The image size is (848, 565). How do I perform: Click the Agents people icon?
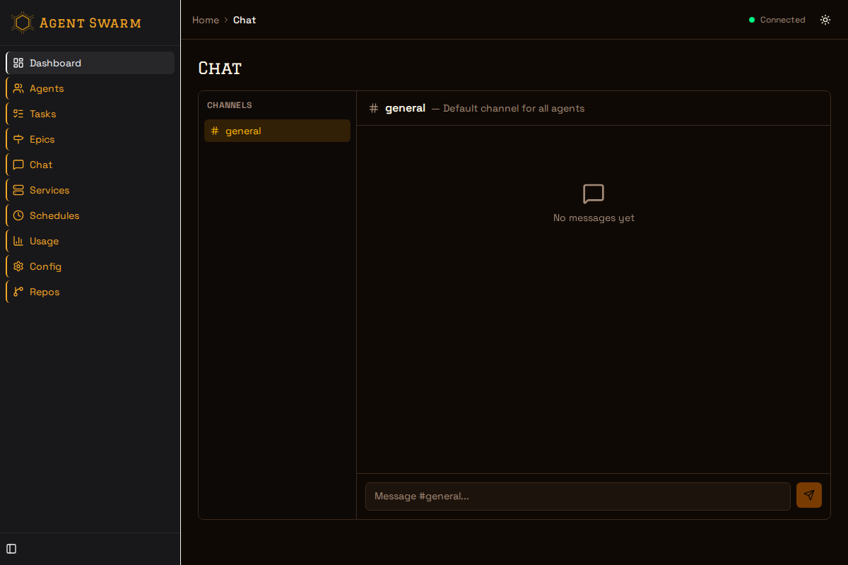tap(18, 88)
